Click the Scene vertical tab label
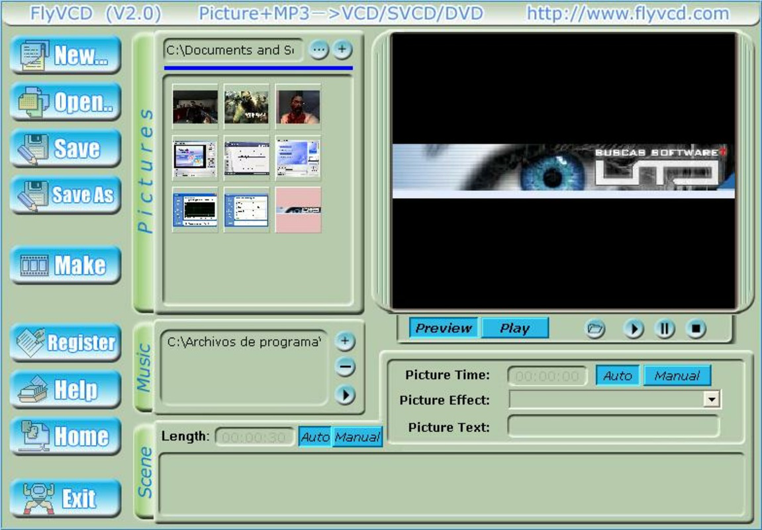This screenshot has height=530, width=762. pos(144,472)
